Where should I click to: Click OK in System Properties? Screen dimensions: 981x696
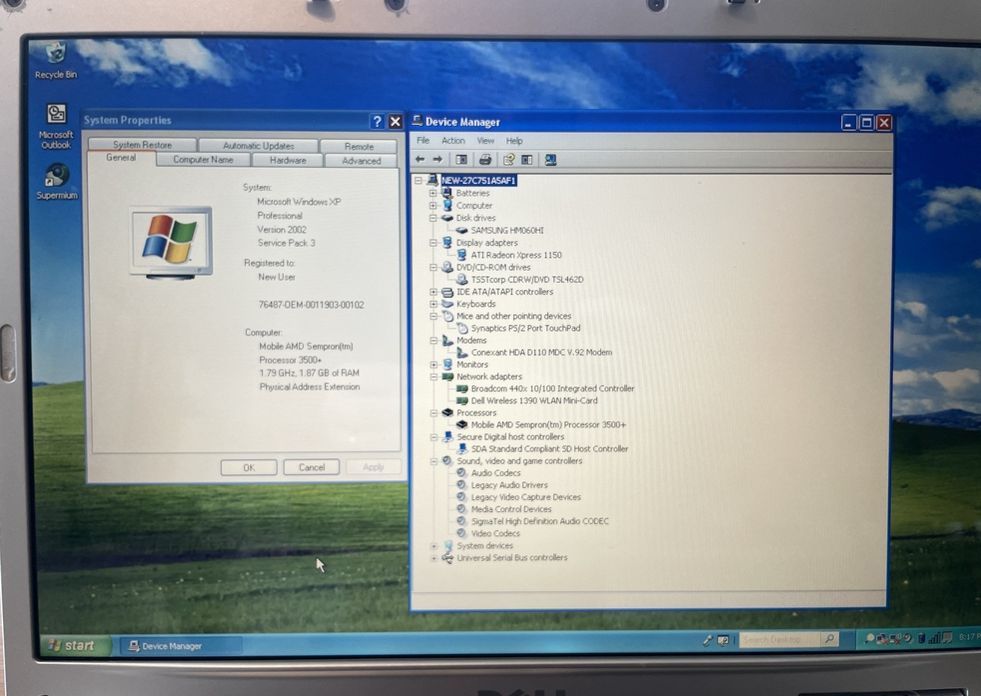click(x=249, y=467)
